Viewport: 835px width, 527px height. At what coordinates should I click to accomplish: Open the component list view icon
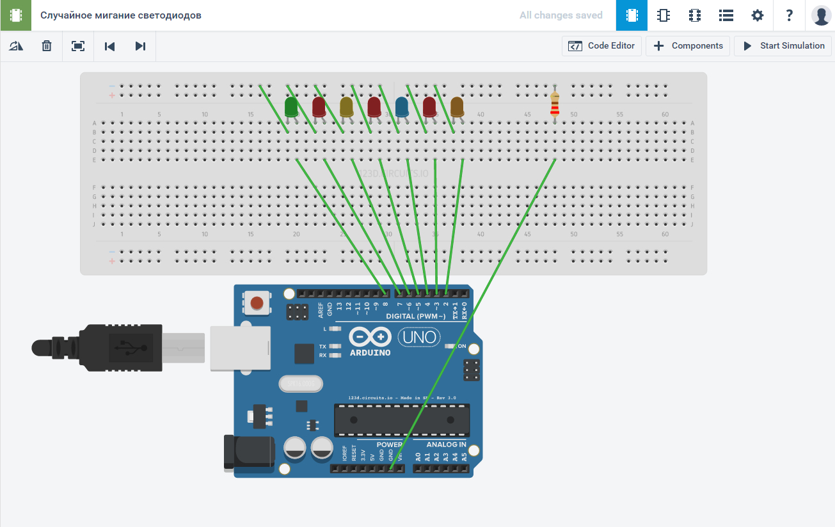726,15
